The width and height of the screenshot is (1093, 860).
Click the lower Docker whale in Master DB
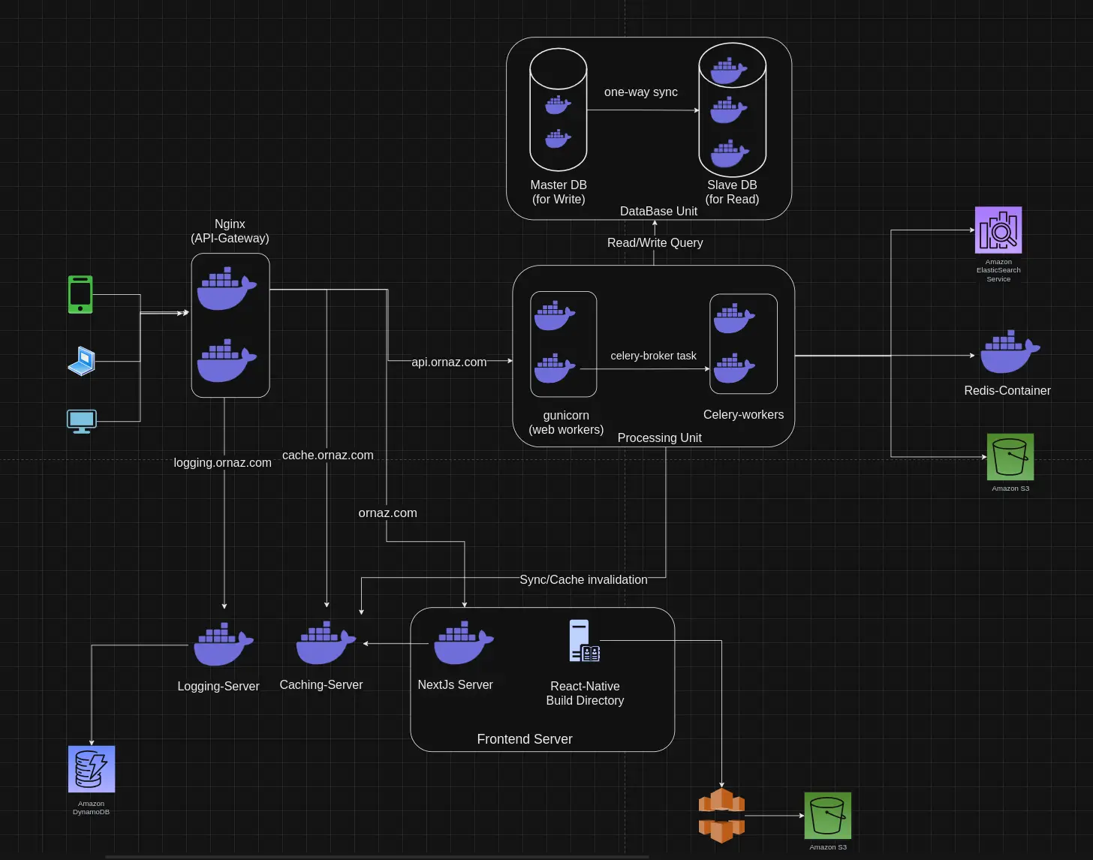558,139
